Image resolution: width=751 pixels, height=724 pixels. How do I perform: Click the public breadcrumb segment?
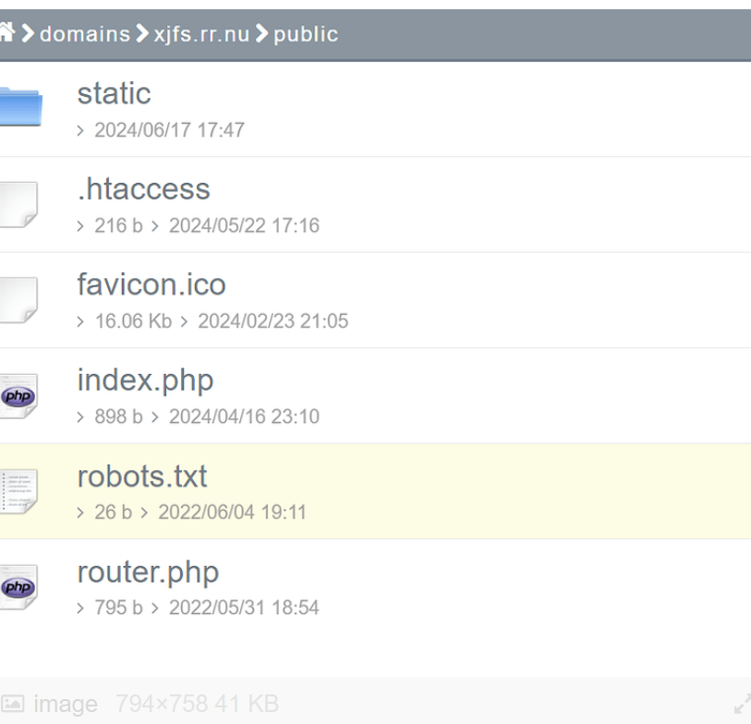point(306,34)
